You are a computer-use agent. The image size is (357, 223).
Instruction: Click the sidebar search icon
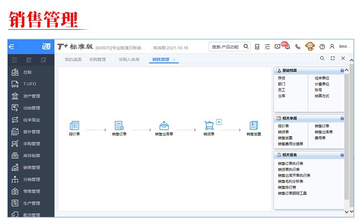point(29,60)
